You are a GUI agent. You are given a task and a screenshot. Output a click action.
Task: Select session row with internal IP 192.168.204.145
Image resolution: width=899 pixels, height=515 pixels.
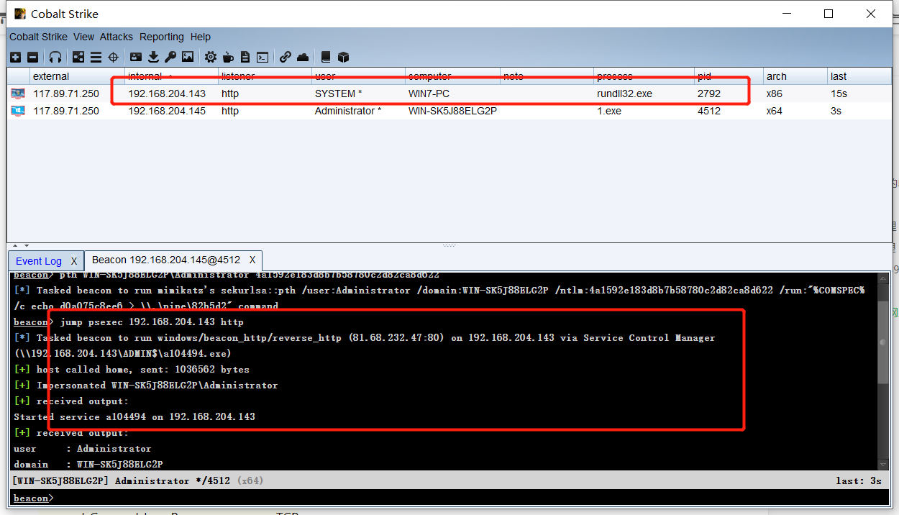pyautogui.click(x=449, y=111)
